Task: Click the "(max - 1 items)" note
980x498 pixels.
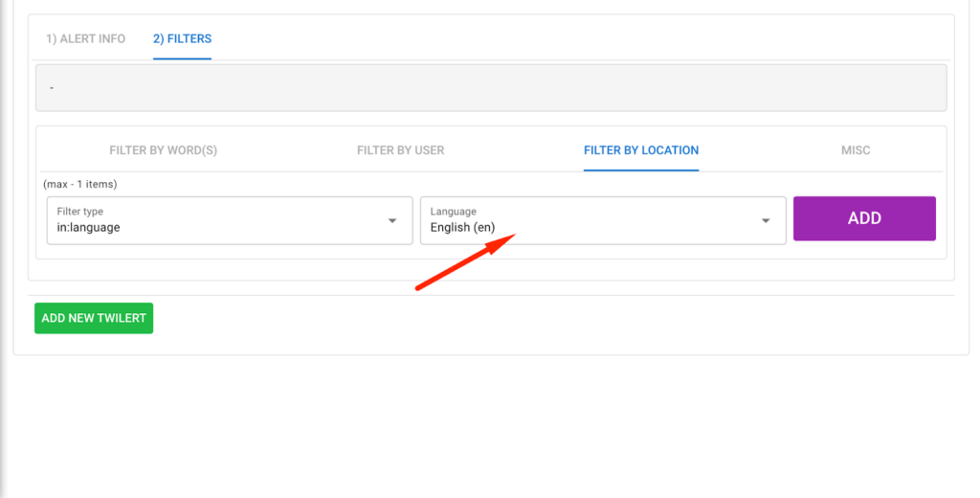Action: [x=80, y=184]
